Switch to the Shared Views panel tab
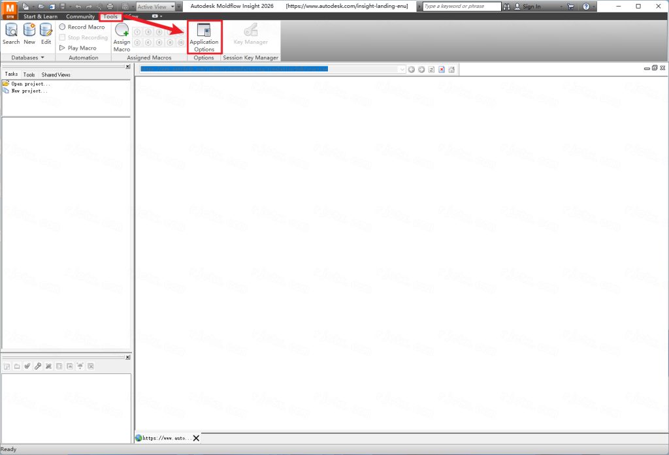This screenshot has height=455, width=669. pyautogui.click(x=56, y=75)
